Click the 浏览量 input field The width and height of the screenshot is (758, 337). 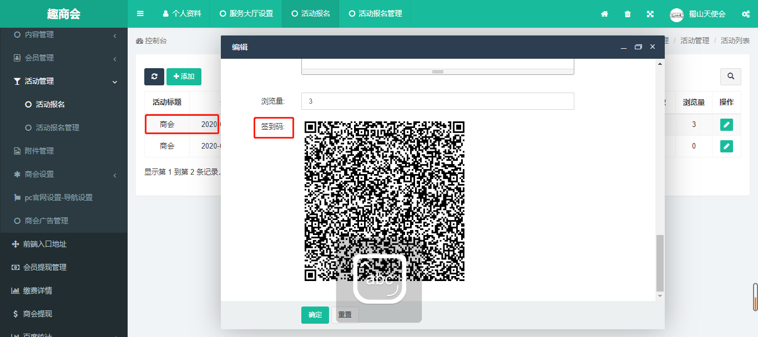pyautogui.click(x=437, y=101)
